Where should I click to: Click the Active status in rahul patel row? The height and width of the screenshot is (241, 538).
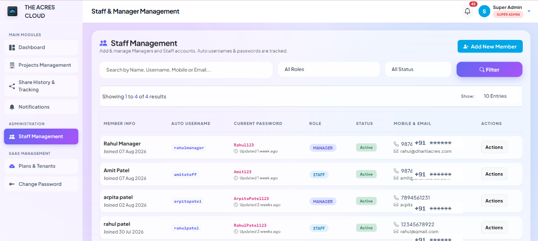[366, 228]
